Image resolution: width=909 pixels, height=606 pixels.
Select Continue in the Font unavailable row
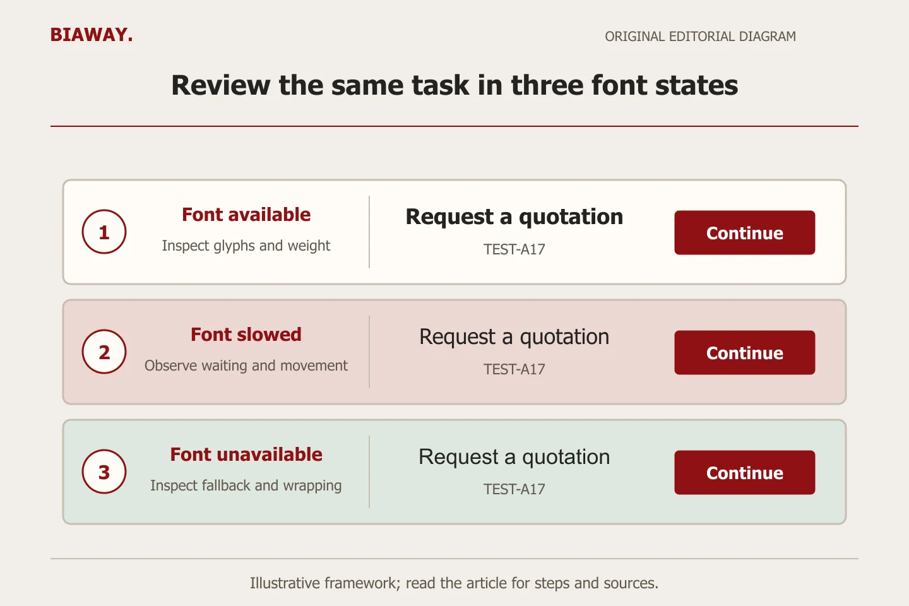[745, 472]
